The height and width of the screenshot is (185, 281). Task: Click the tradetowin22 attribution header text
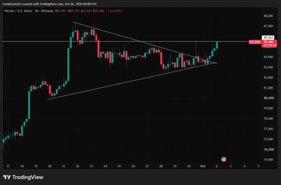click(x=50, y=4)
